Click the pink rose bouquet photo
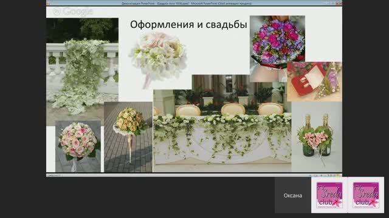 click(78, 146)
